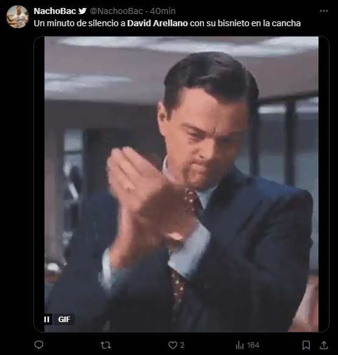Open NachoBac's profile picture avatar
This screenshot has width=338, height=355.
coord(18,16)
